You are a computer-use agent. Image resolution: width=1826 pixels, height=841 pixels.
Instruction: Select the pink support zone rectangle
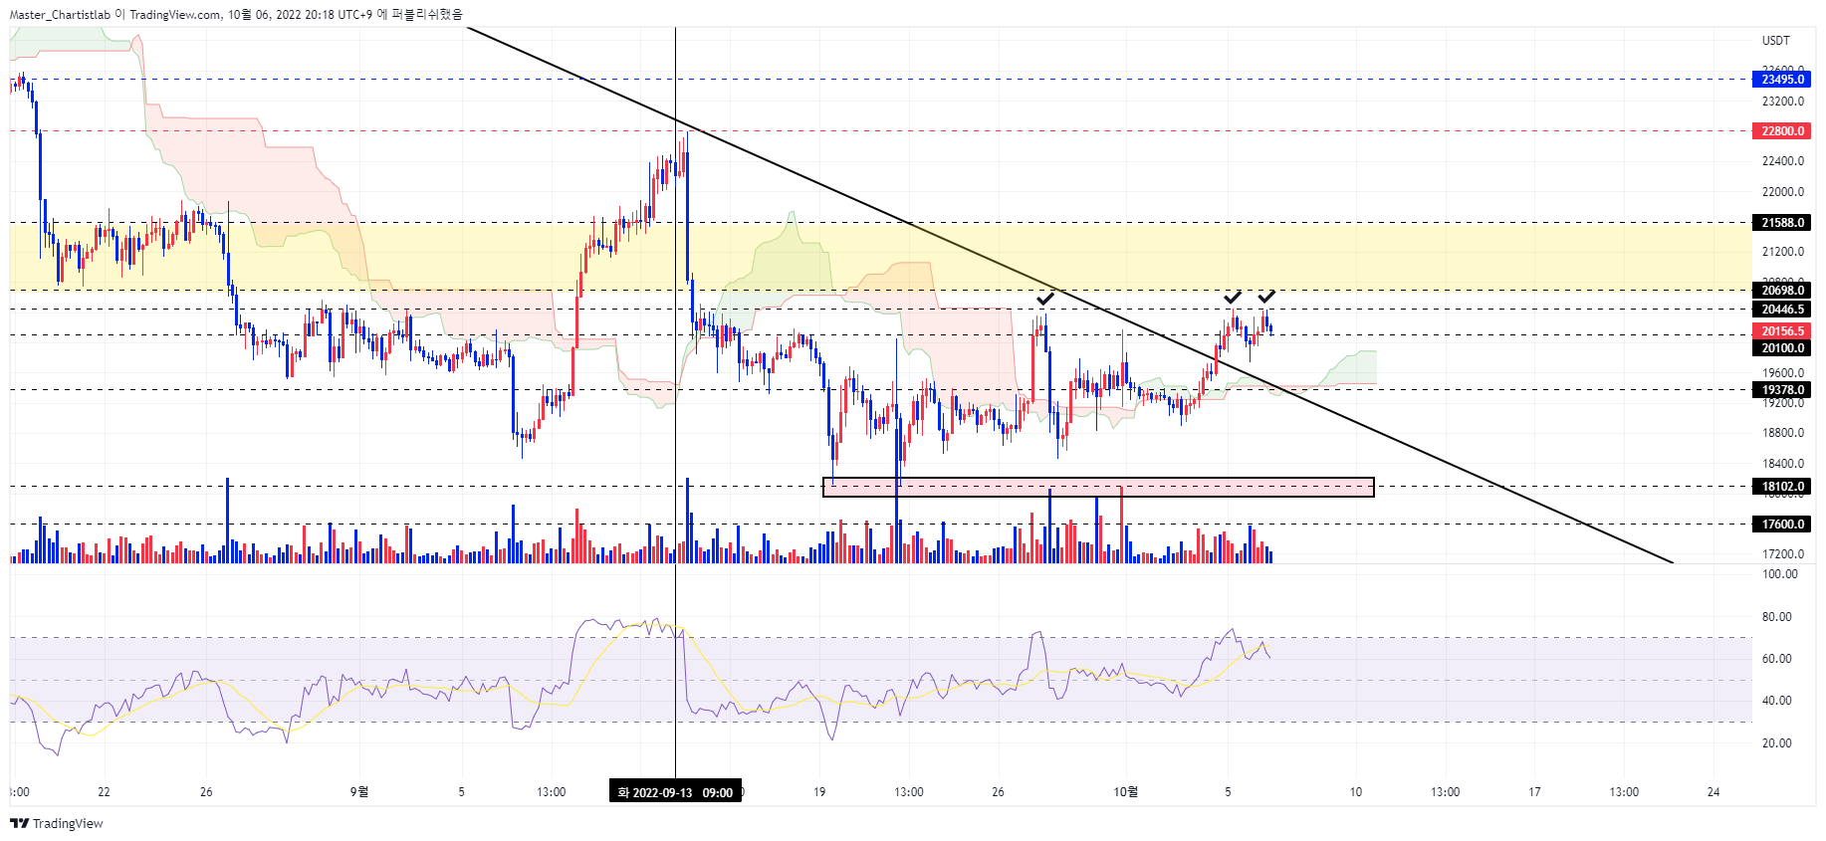[x=1098, y=487]
